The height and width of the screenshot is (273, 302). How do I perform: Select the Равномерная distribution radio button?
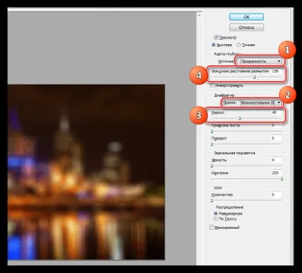click(216, 213)
